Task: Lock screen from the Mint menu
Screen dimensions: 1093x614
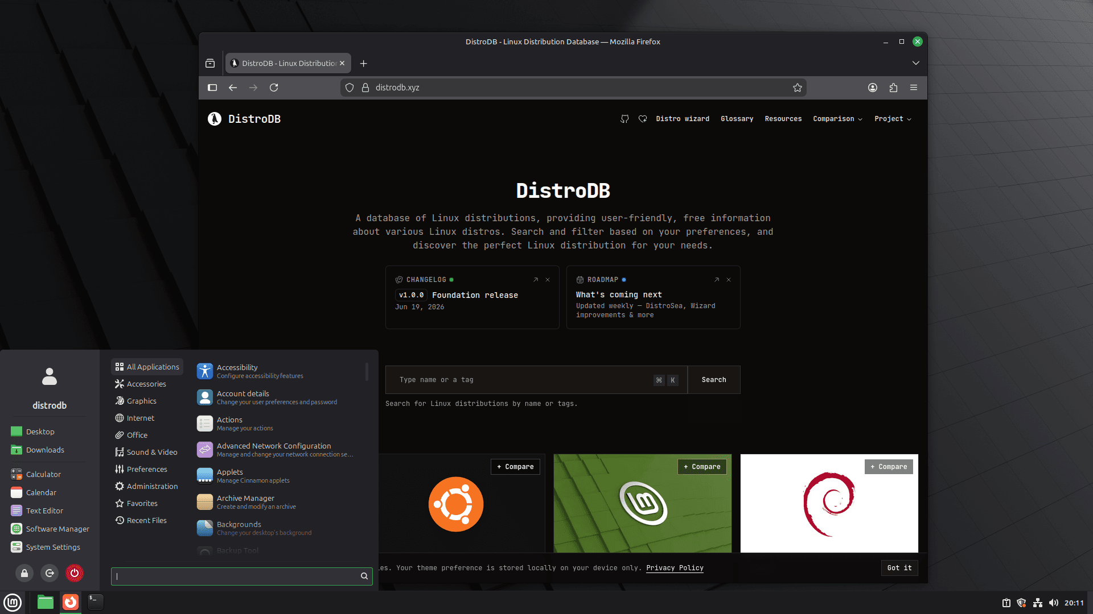Action: pos(24,573)
